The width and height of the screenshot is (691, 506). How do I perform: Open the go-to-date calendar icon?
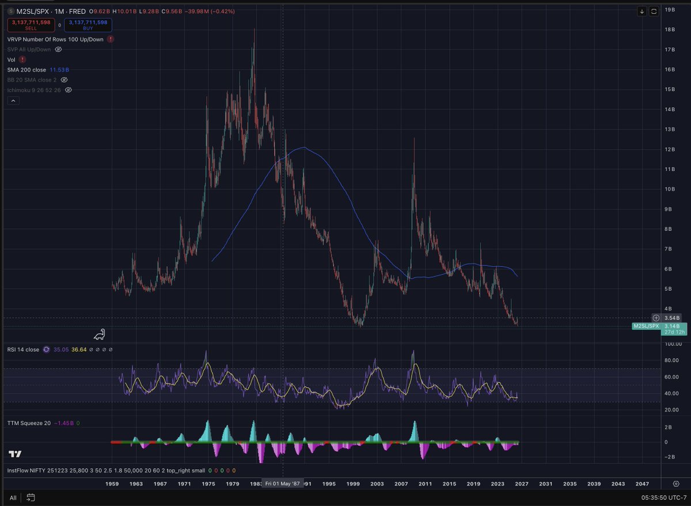click(31, 497)
